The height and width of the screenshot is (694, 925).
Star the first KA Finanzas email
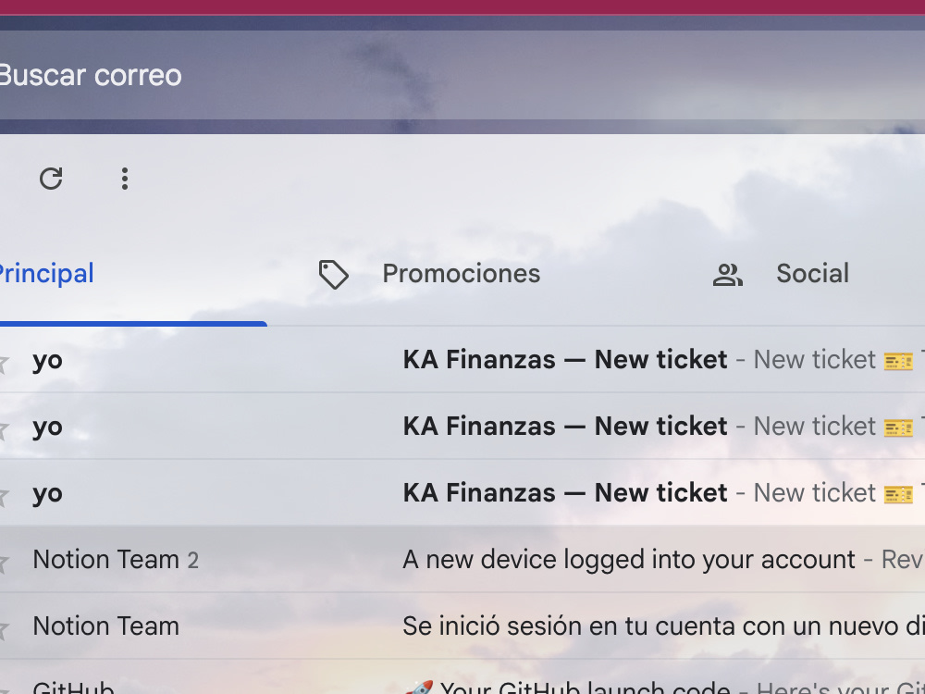[3, 362]
